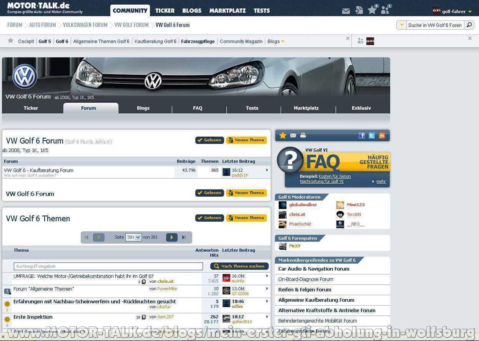Open the Car Audio & Navigation Forum link

coord(313,269)
